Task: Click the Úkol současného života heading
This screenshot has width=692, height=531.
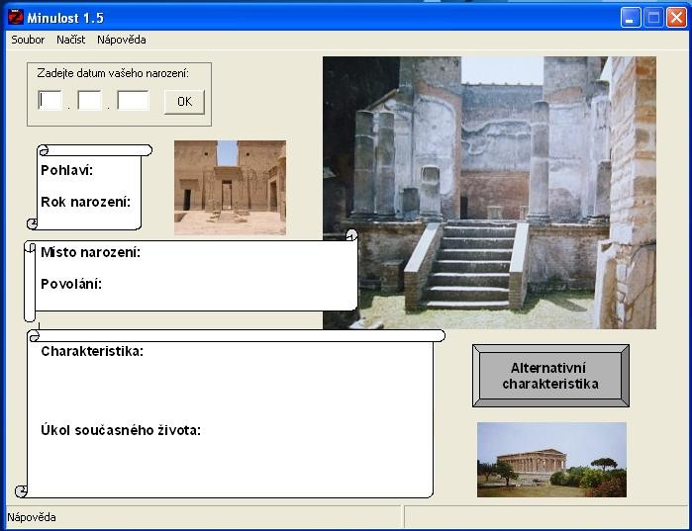Action: coord(121,430)
